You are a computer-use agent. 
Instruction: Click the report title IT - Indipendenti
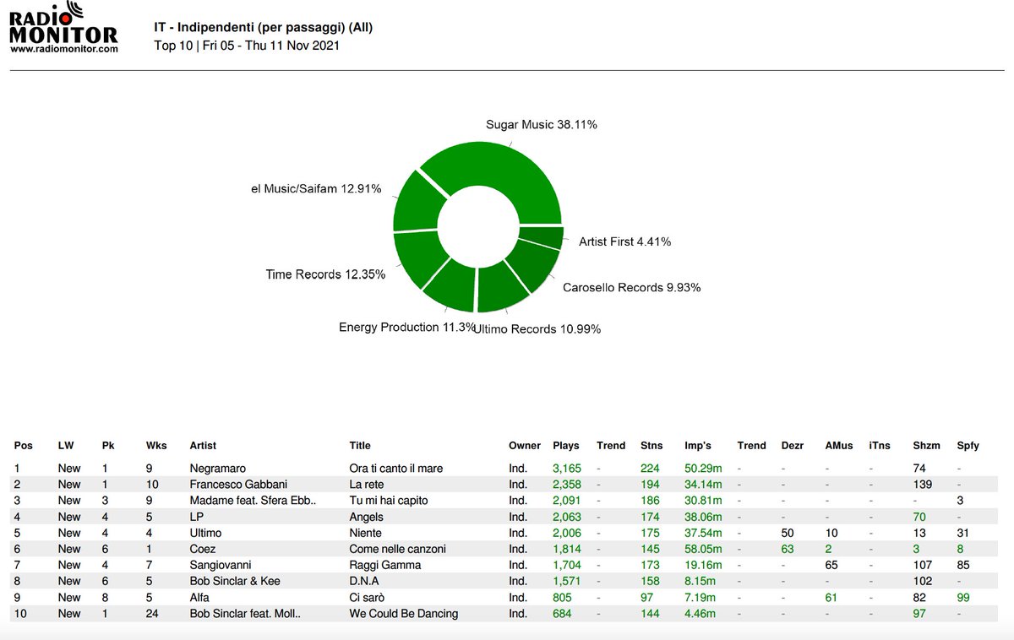pos(264,28)
